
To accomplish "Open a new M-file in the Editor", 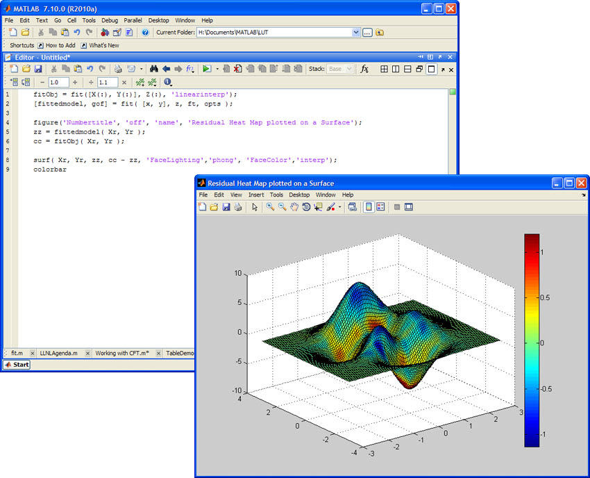I will tap(14, 69).
